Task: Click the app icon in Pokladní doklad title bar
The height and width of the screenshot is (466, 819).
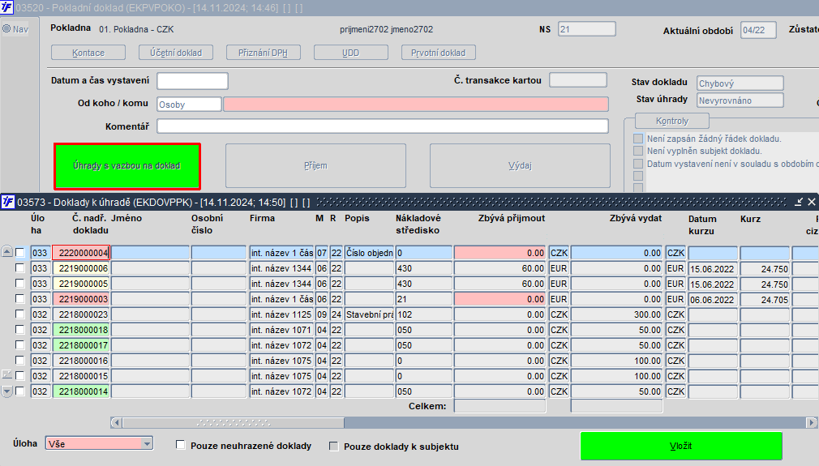Action: (6, 8)
